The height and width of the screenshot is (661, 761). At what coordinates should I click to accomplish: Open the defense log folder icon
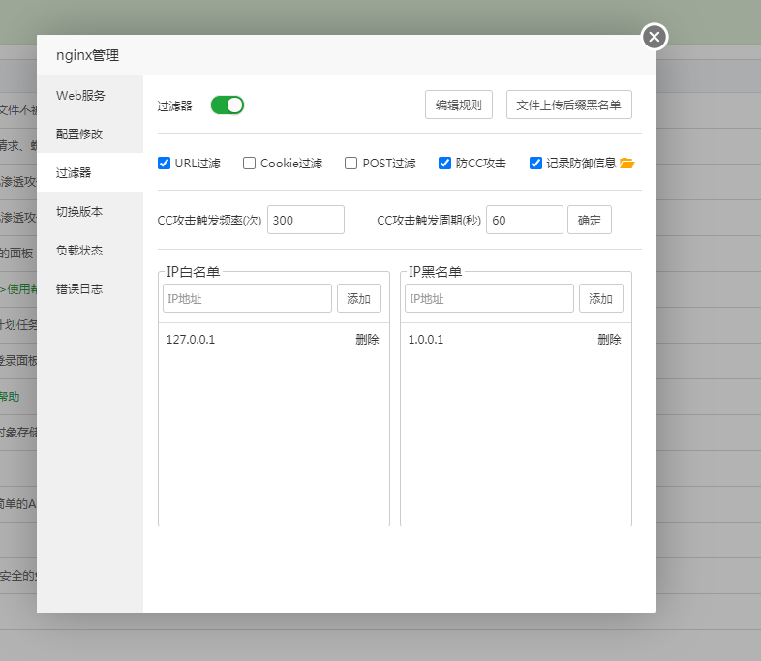[x=626, y=164]
